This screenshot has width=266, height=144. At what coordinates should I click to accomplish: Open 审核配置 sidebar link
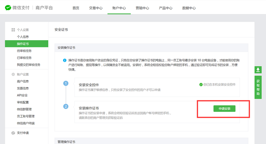point(23,102)
